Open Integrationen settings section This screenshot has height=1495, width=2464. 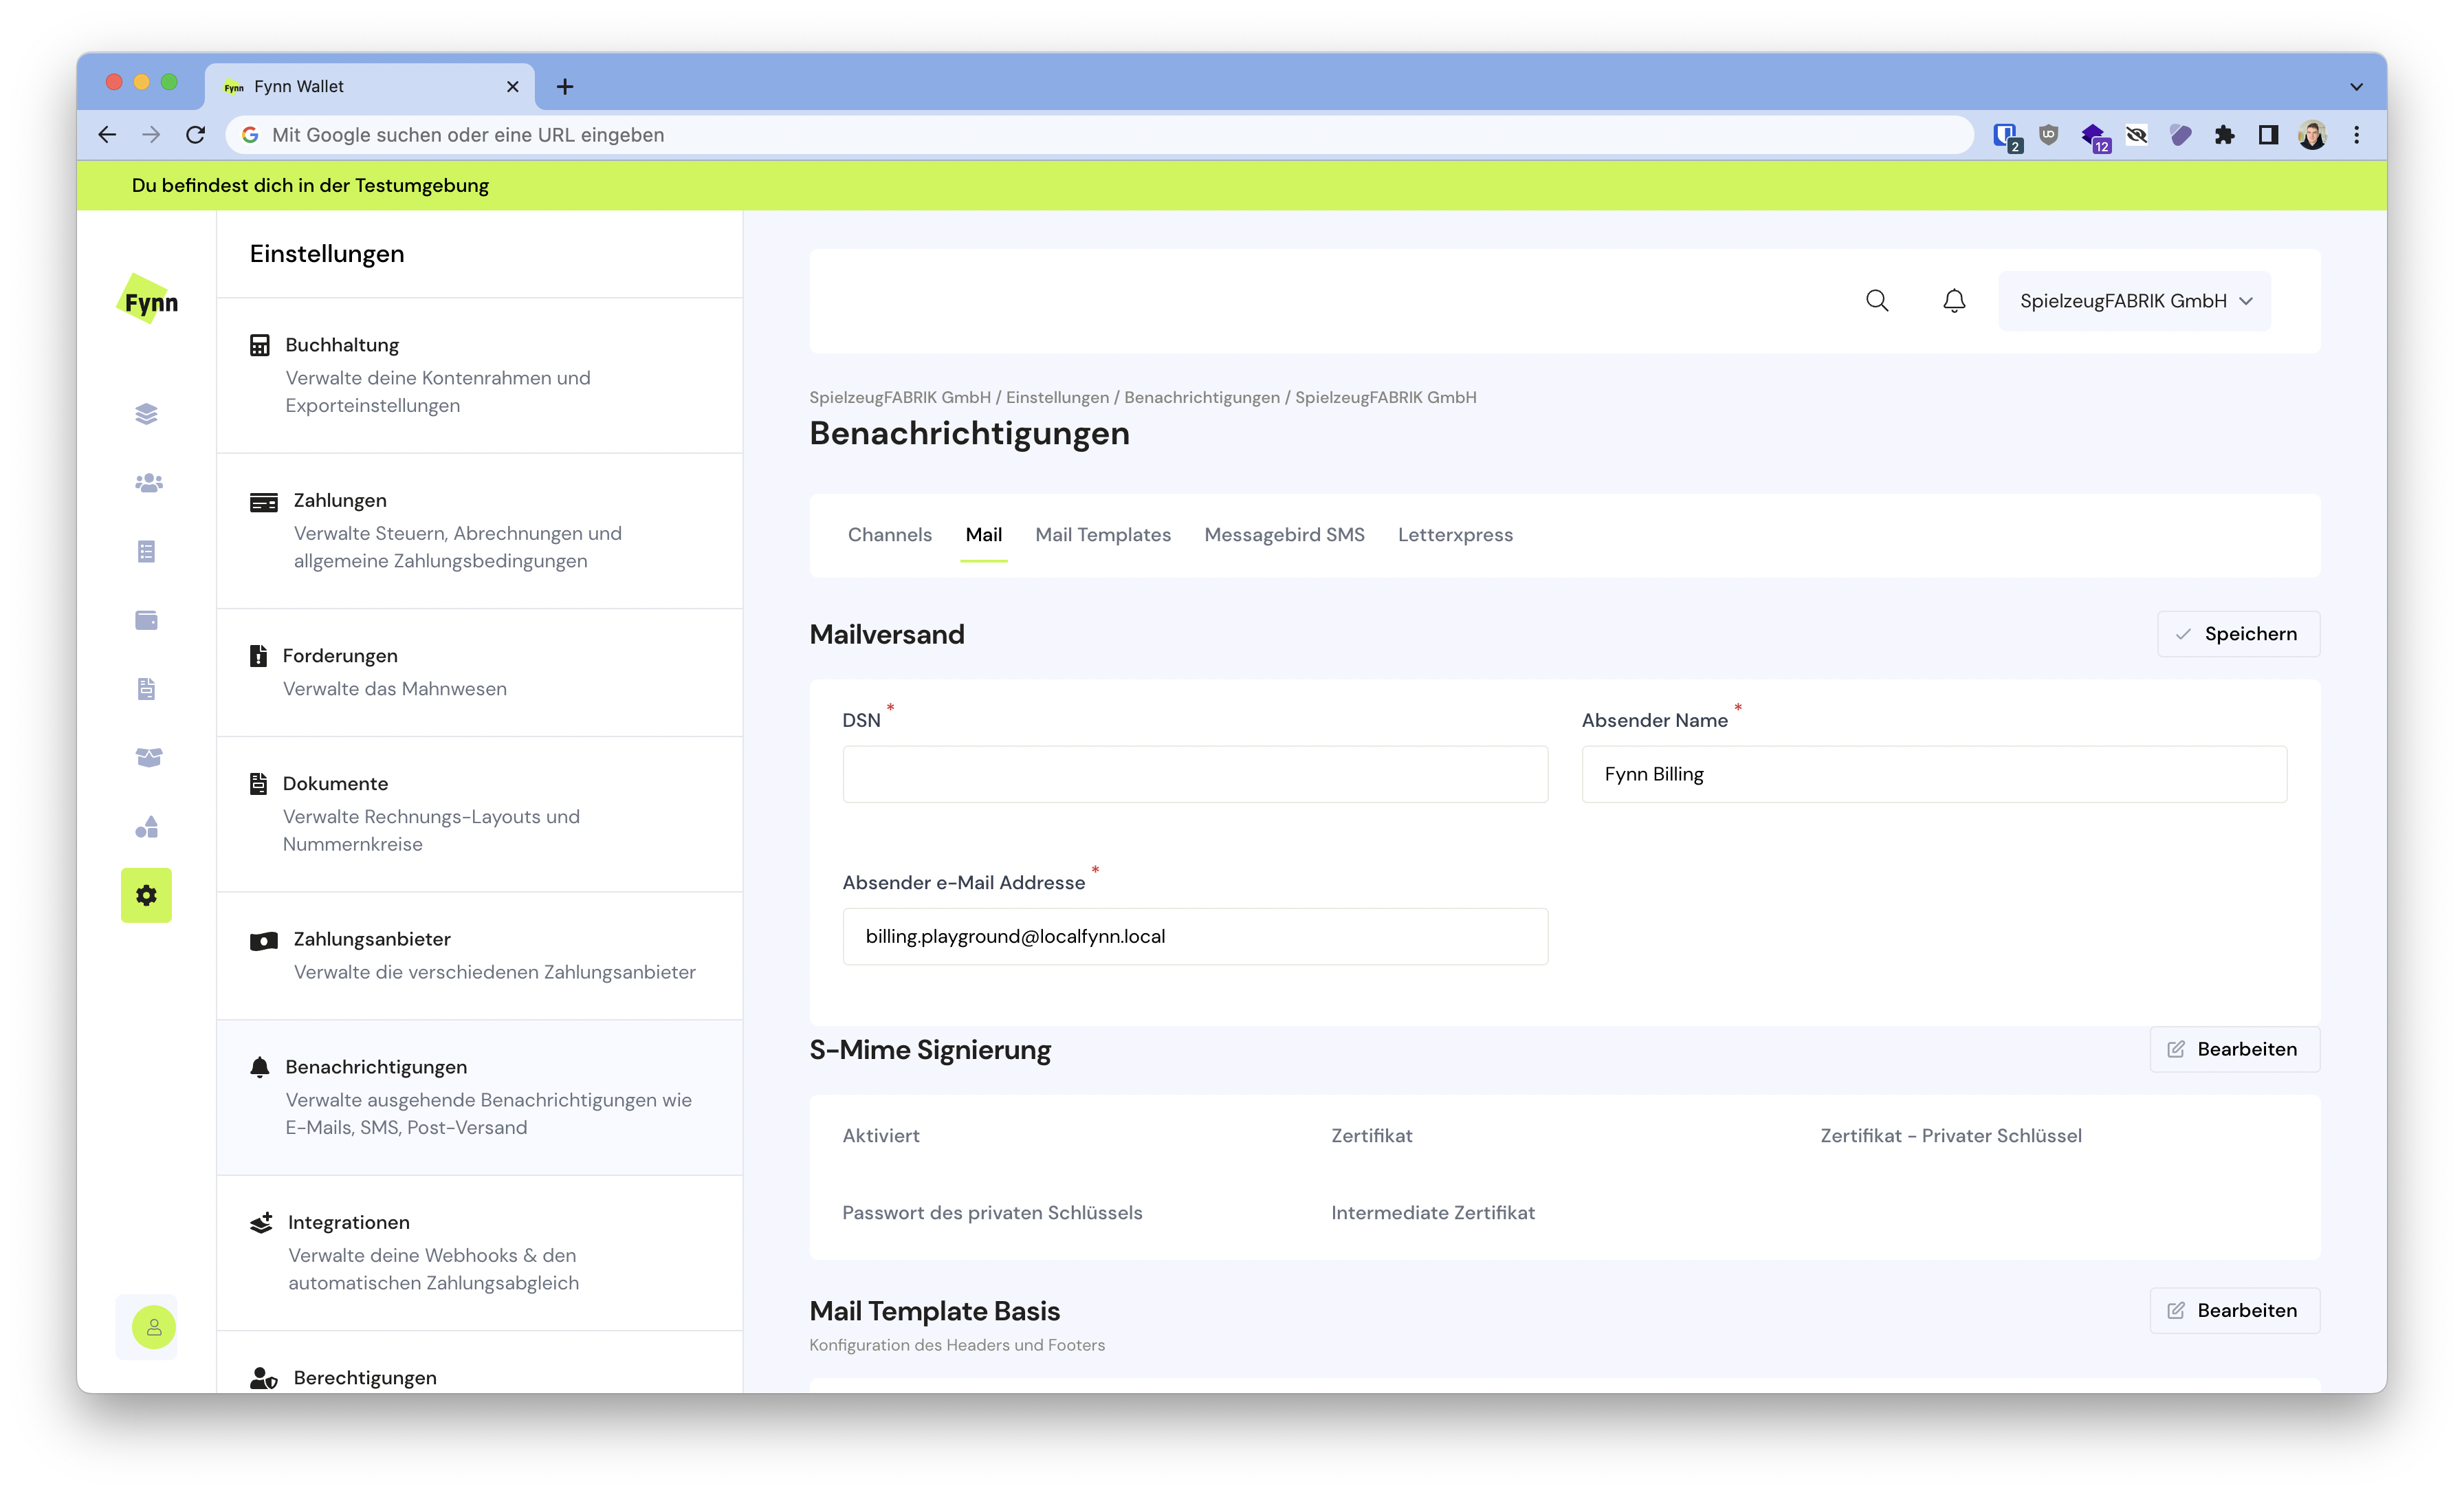tap(480, 1252)
